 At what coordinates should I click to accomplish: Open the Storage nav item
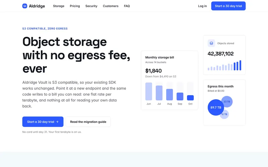(59, 6)
